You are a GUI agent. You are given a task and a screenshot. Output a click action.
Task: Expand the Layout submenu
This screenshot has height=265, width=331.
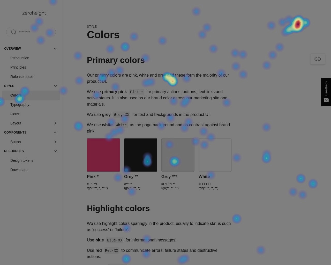click(x=55, y=123)
